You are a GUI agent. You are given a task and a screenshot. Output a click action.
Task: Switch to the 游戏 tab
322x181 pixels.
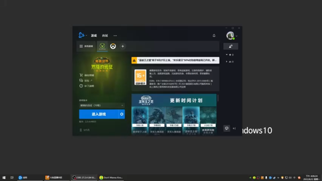[x=94, y=35]
